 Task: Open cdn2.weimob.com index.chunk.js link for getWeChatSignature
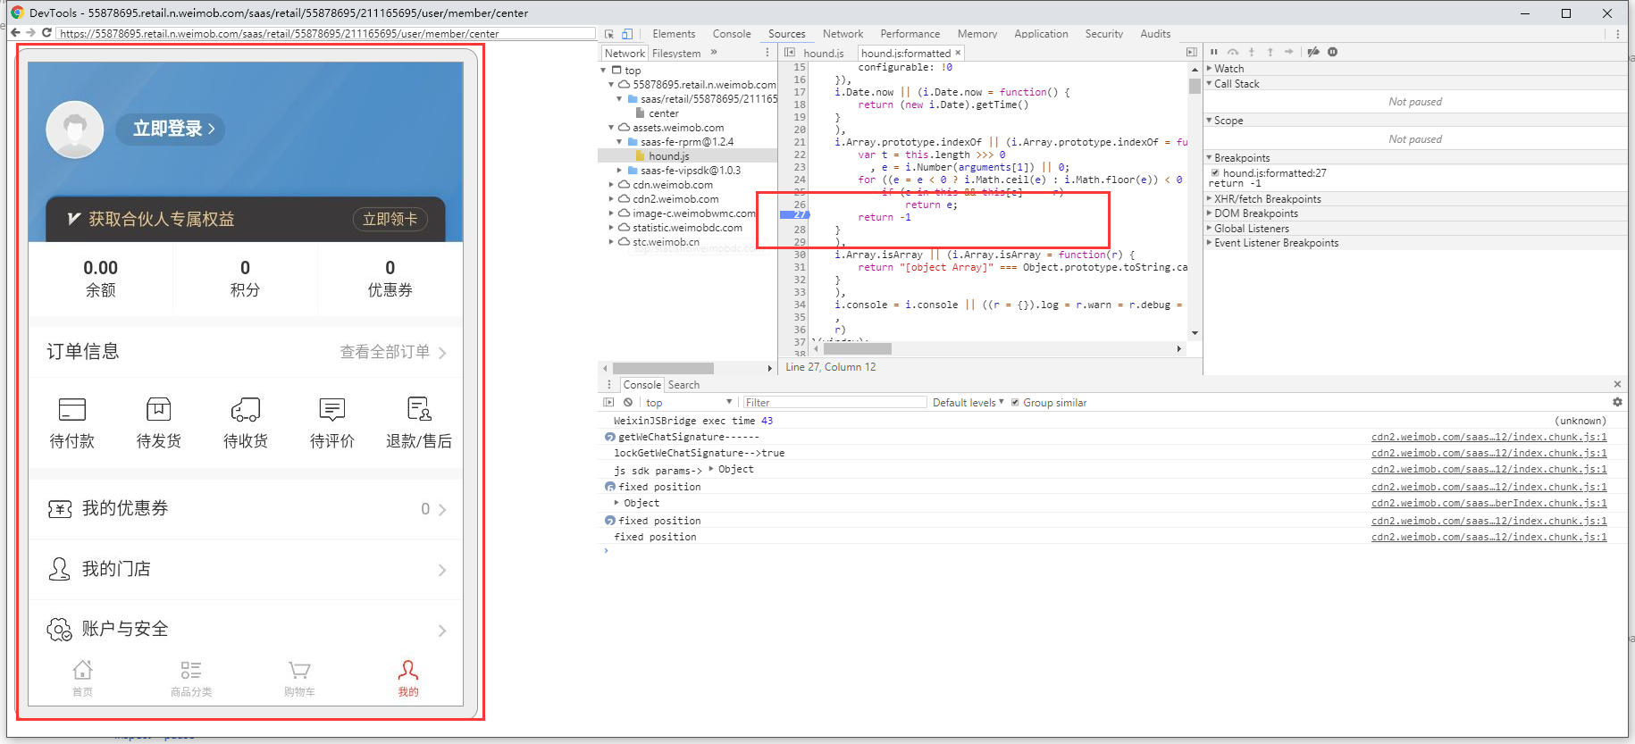pos(1488,437)
